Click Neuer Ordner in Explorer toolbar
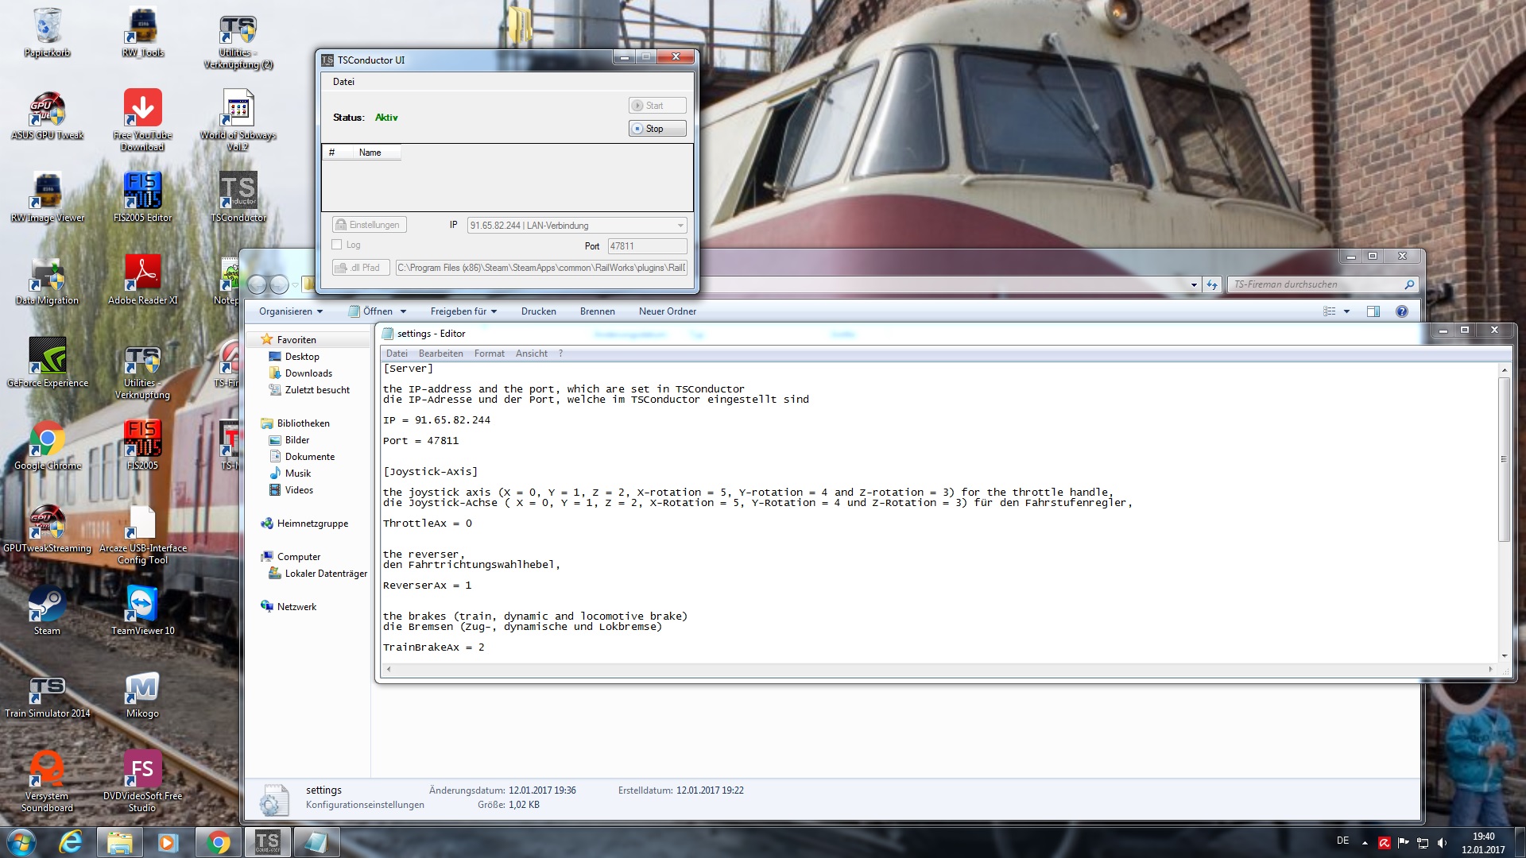The image size is (1526, 858). [667, 311]
